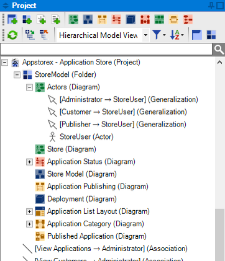This screenshot has height=261, width=225.
Task: Select the Published Application diagram
Action: [x=97, y=236]
